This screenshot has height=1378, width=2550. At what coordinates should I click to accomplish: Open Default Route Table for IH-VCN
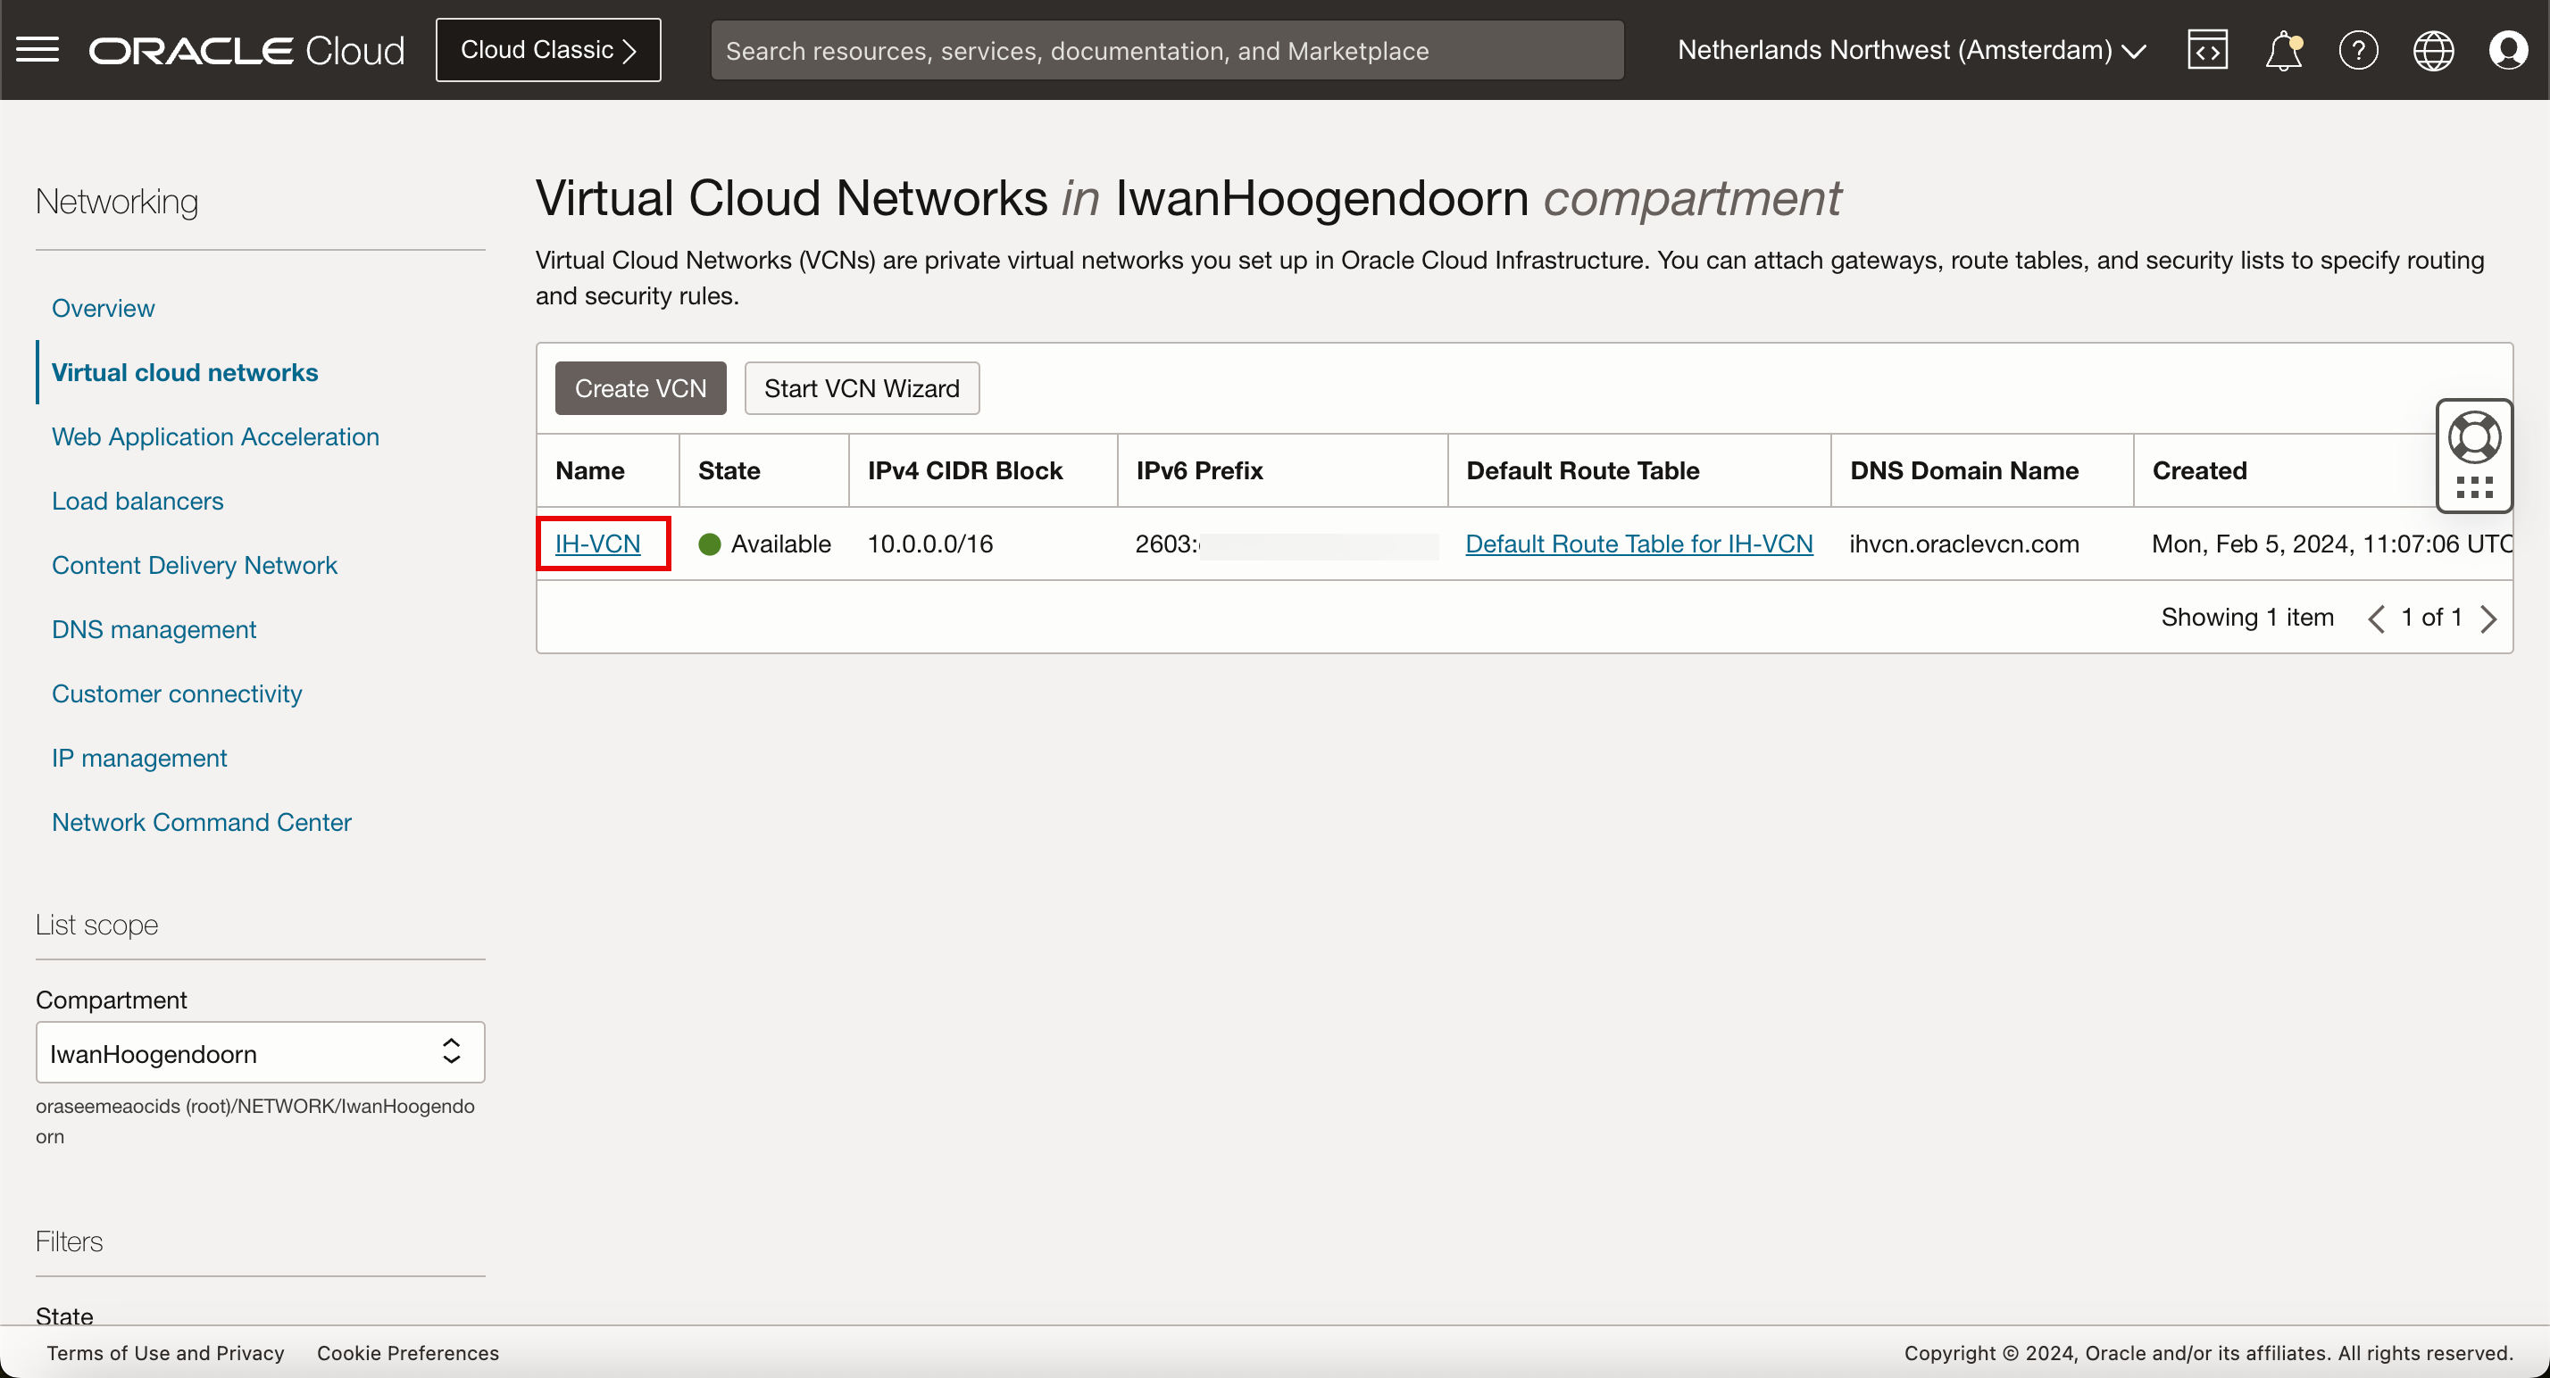click(1638, 544)
